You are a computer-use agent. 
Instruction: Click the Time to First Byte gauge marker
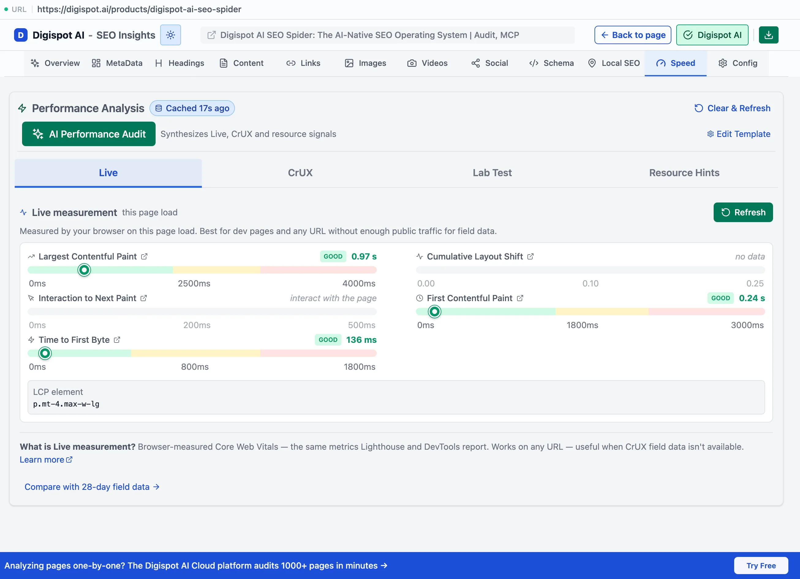pyautogui.click(x=45, y=353)
